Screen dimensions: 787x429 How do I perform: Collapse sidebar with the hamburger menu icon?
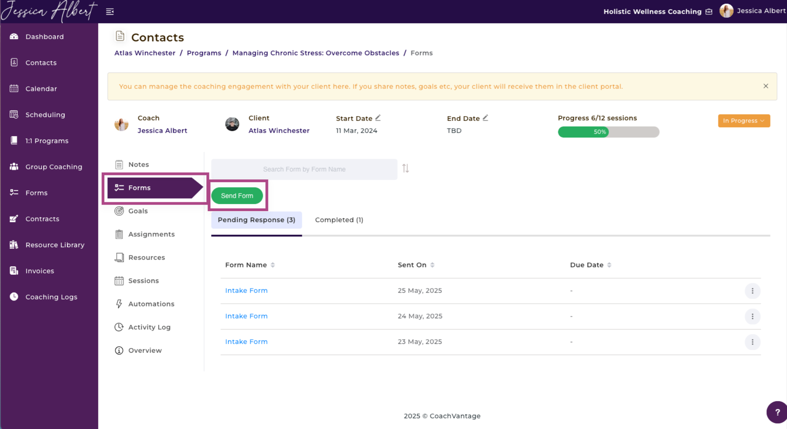click(110, 12)
